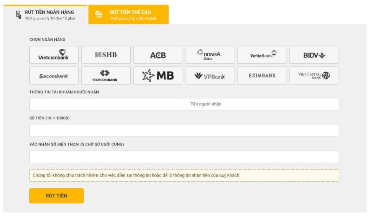Select the Vietcombank bank logo
Viewport: 372px width, 217px height.
[53, 55]
